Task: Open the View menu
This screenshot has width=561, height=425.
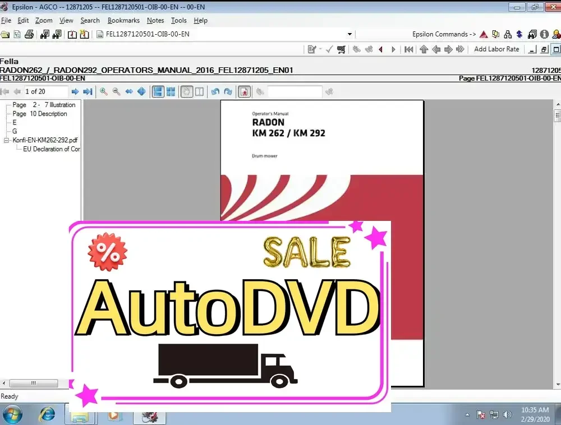Action: (66, 20)
